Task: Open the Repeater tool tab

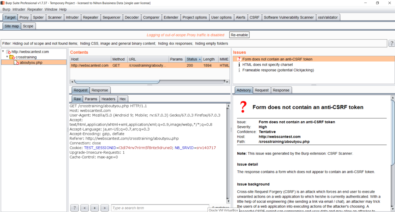Action: [91, 17]
